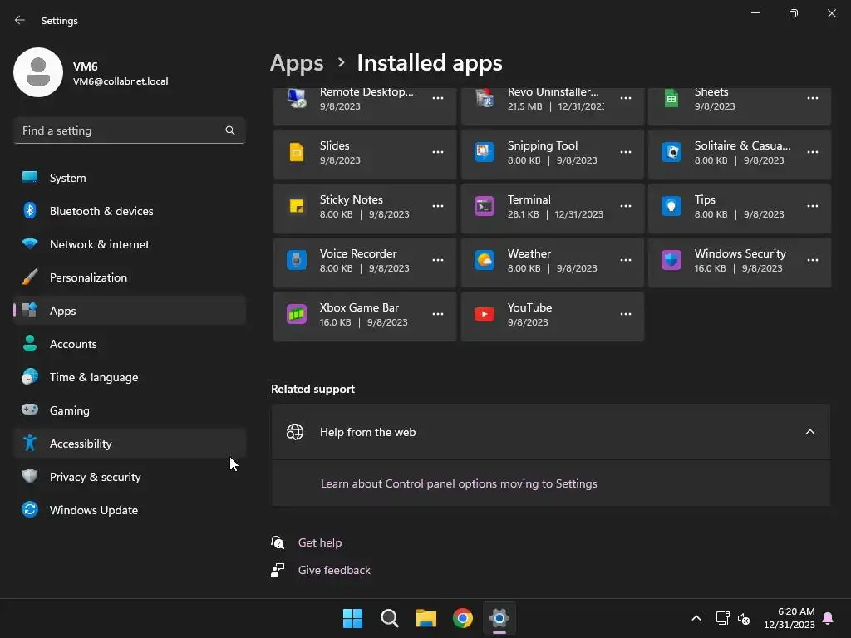The image size is (851, 638).
Task: Open Chrome from the taskbar
Action: (x=463, y=618)
